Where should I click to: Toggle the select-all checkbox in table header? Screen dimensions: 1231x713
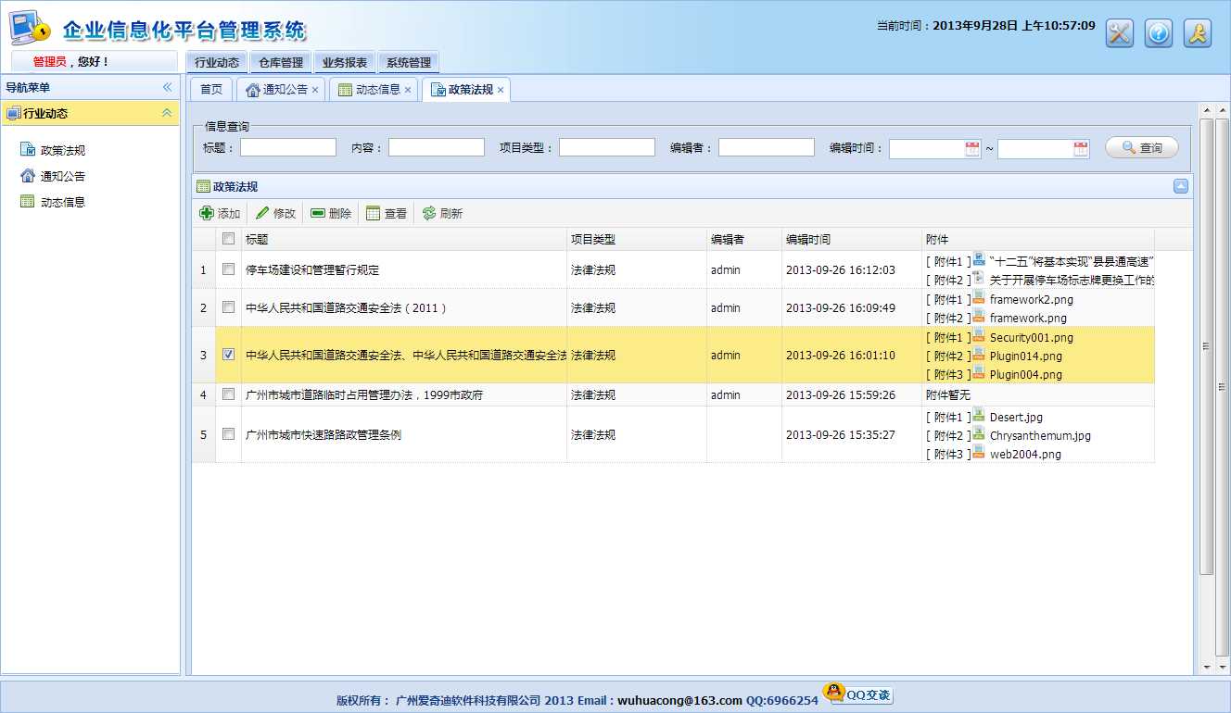point(228,239)
